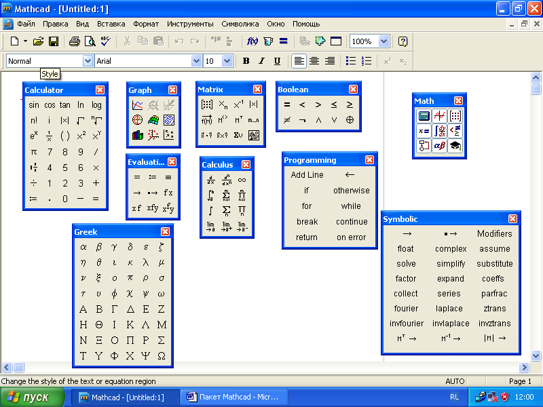Click the Calculate equals icon in toolbar
Screen dimensions: 543x407
283,41
